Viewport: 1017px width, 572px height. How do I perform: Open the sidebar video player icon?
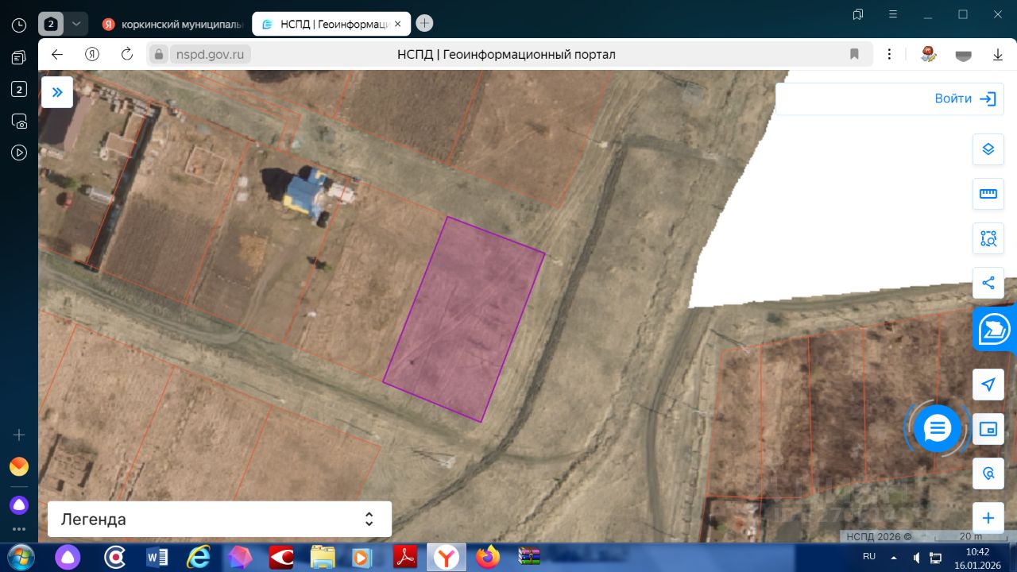point(19,153)
